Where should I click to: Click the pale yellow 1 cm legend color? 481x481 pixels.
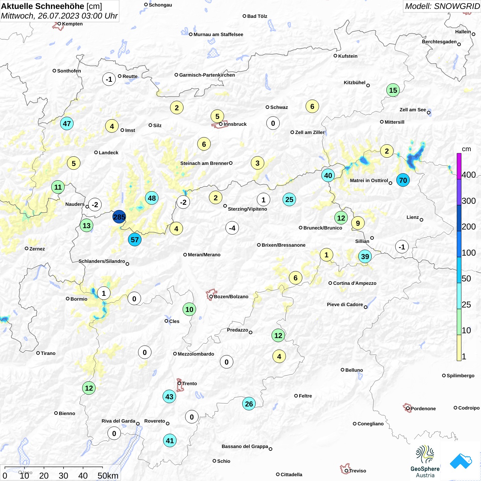point(459,348)
